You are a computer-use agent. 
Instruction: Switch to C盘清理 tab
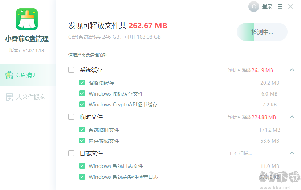click(27, 75)
